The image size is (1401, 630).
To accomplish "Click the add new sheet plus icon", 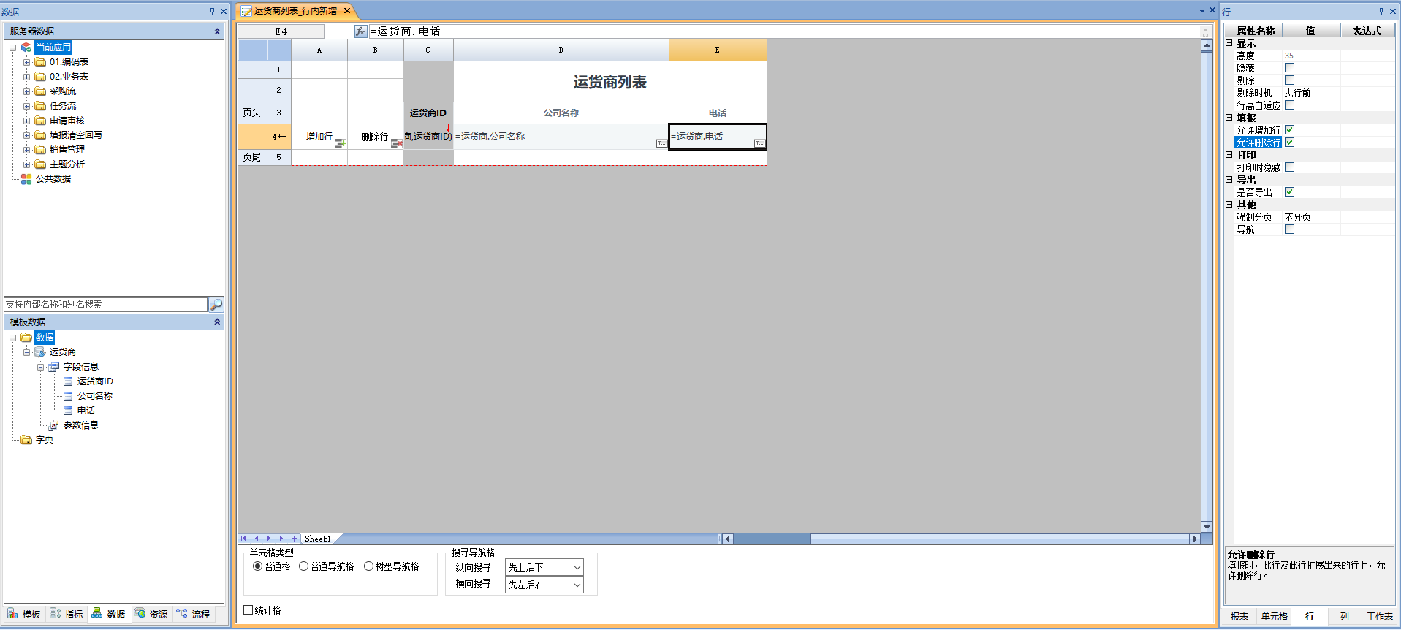I will tap(295, 539).
